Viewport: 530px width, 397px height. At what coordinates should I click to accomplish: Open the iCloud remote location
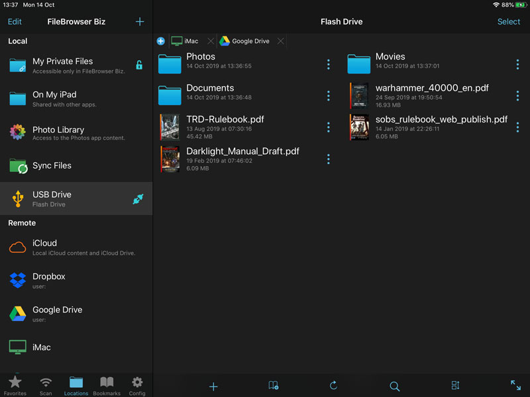76,247
